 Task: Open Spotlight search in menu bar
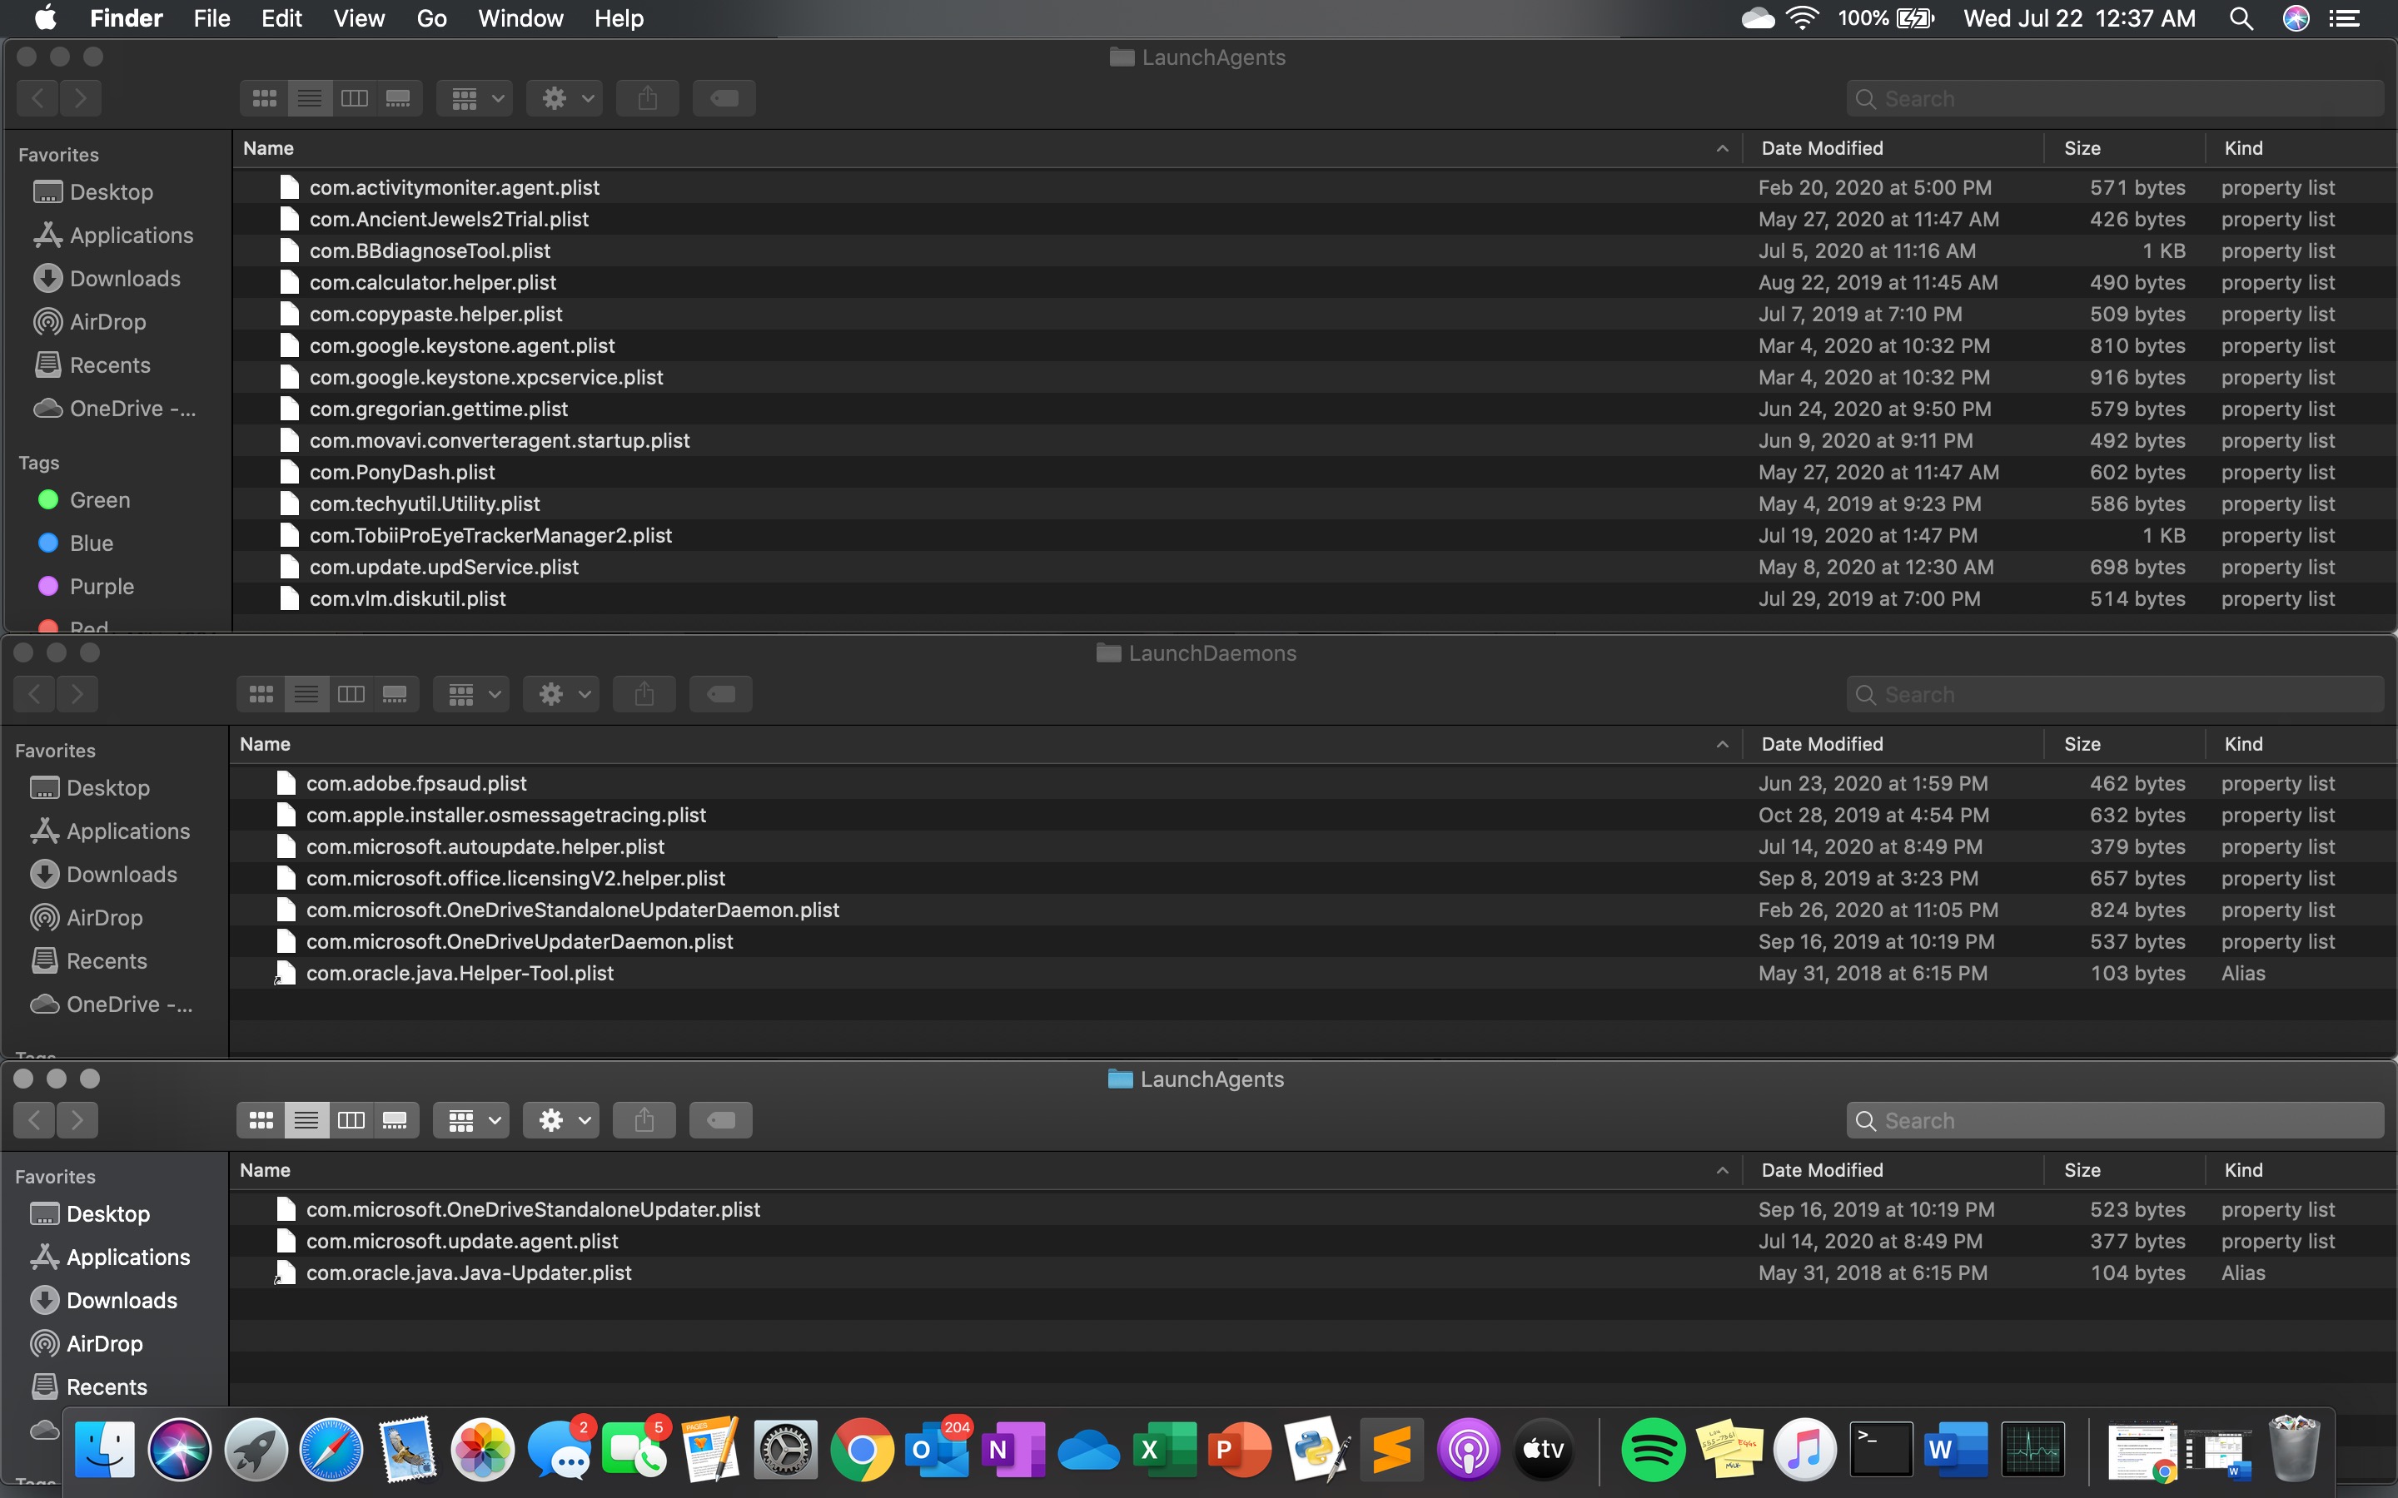(2241, 19)
